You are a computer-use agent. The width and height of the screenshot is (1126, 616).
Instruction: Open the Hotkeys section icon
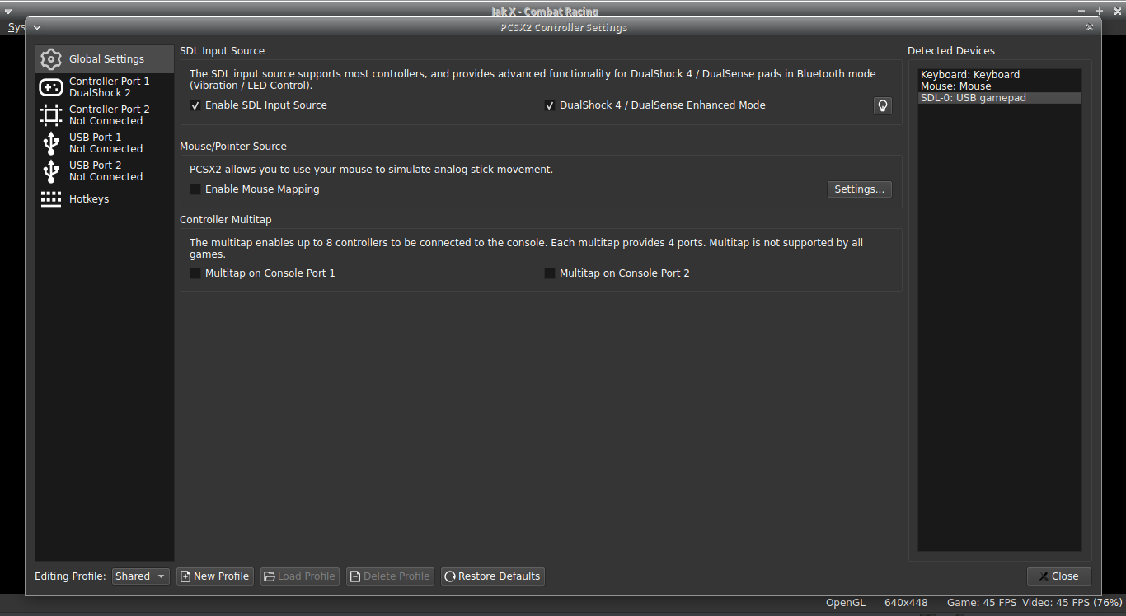coord(50,198)
